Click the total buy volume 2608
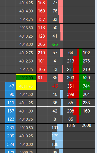97x153 pixels. click(x=86, y=125)
